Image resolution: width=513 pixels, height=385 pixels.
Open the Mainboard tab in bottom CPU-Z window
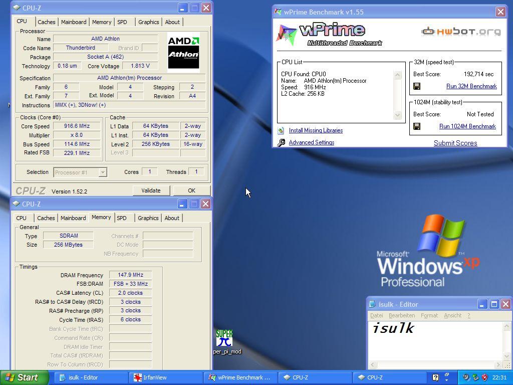coord(73,218)
